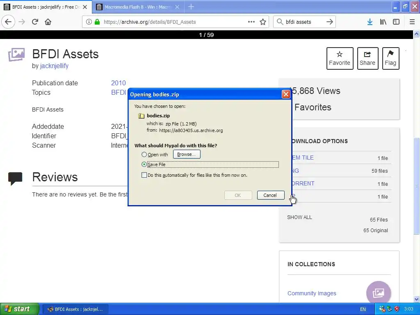420x315 pixels.
Task: Click the 59 files count
Action: click(379, 171)
